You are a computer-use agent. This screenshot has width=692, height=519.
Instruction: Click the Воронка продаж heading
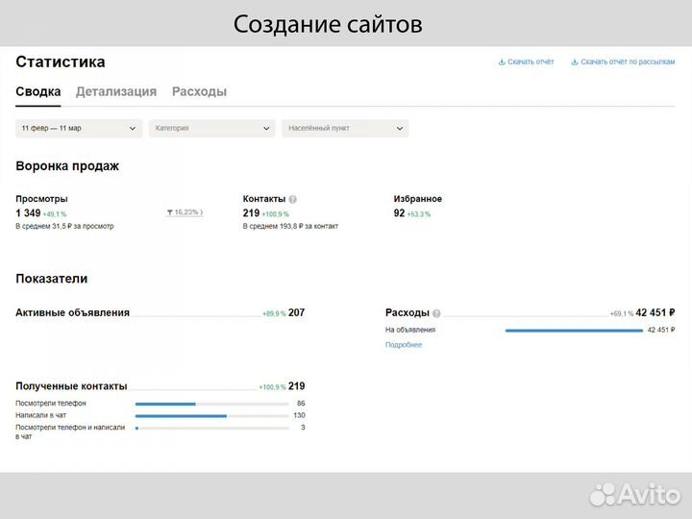(x=67, y=166)
